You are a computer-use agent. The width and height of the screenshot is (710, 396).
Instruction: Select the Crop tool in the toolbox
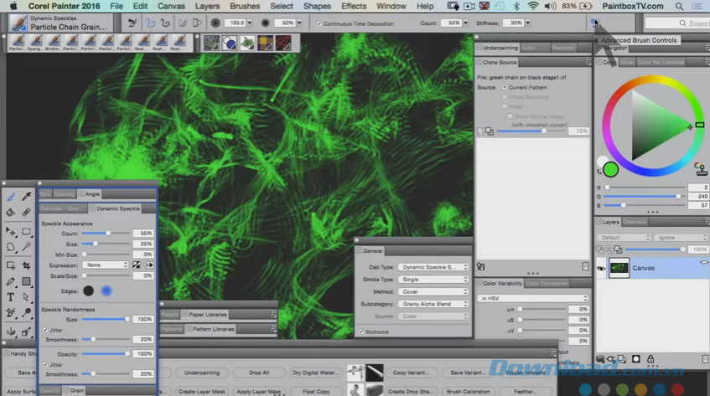tap(27, 265)
